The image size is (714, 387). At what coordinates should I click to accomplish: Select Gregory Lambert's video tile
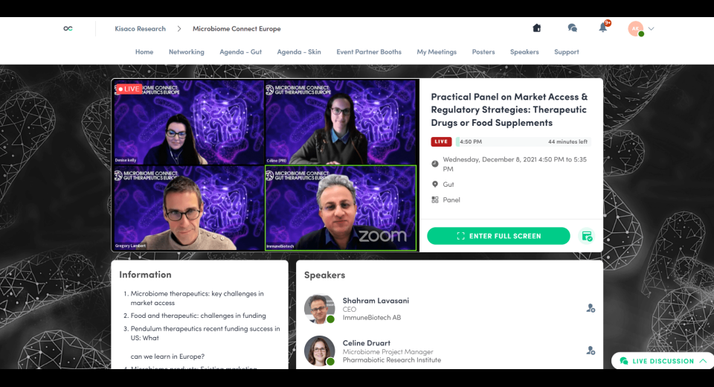[188, 208]
